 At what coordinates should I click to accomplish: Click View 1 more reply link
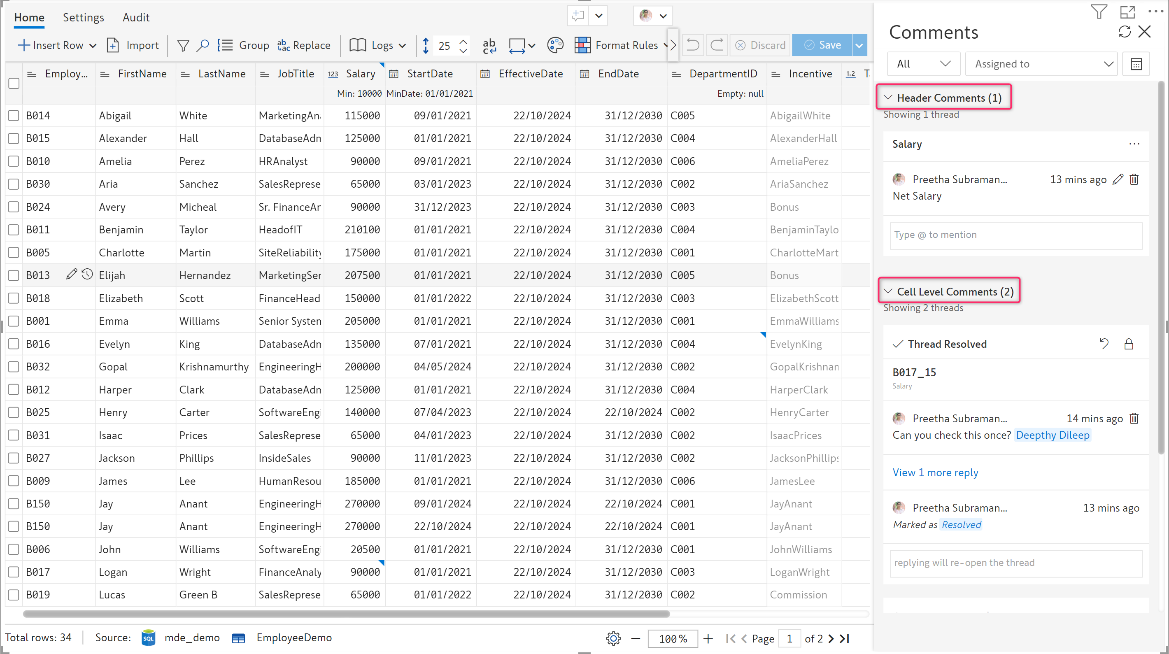pyautogui.click(x=935, y=472)
